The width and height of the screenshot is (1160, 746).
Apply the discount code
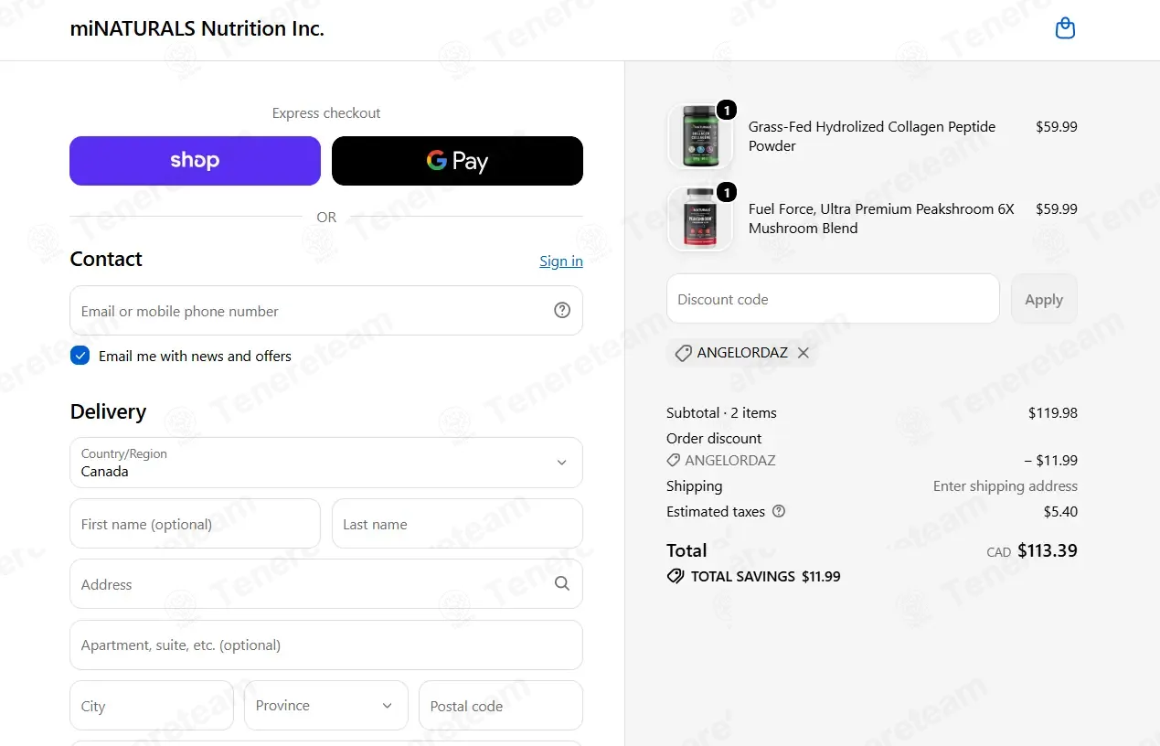pyautogui.click(x=1044, y=299)
